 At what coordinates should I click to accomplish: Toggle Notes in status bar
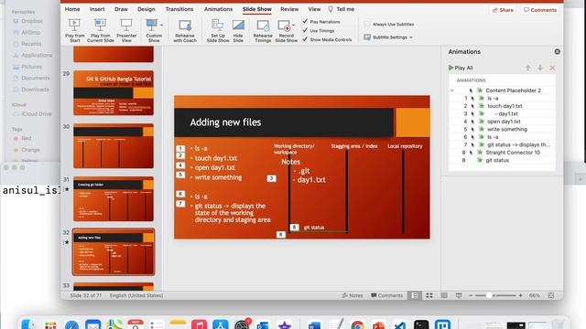[353, 295]
